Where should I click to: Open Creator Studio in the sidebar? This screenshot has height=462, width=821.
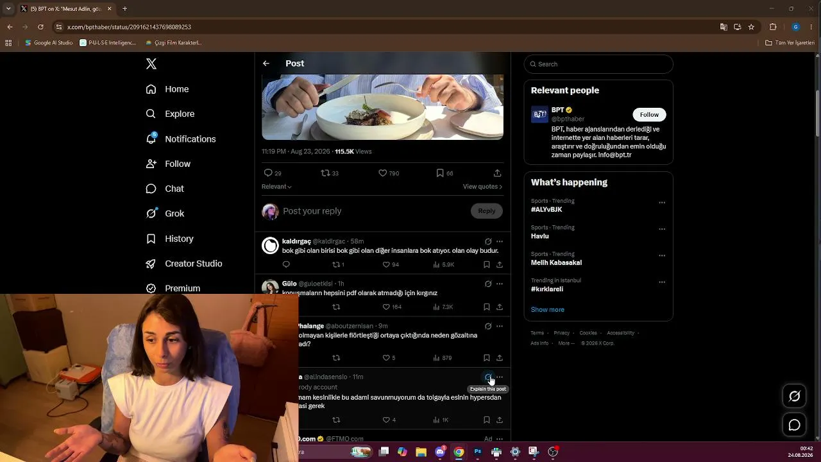[x=184, y=264]
